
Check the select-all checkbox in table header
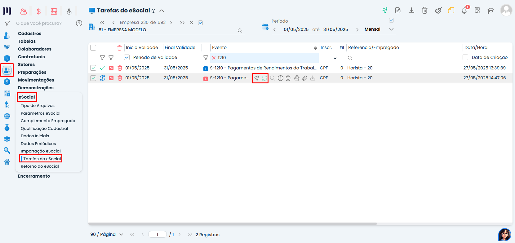point(93,48)
